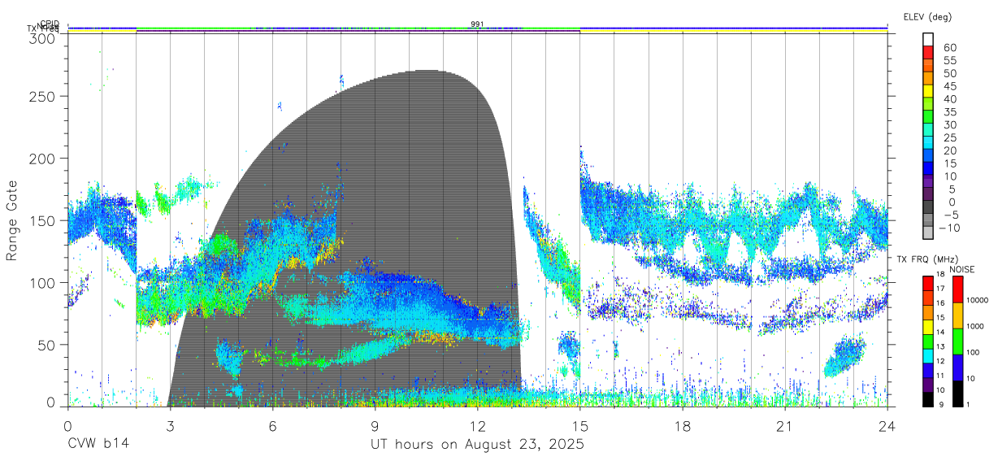The width and height of the screenshot is (998, 461).
Task: Click the red segment of the ELEV color bar
Action: pyautogui.click(x=928, y=52)
